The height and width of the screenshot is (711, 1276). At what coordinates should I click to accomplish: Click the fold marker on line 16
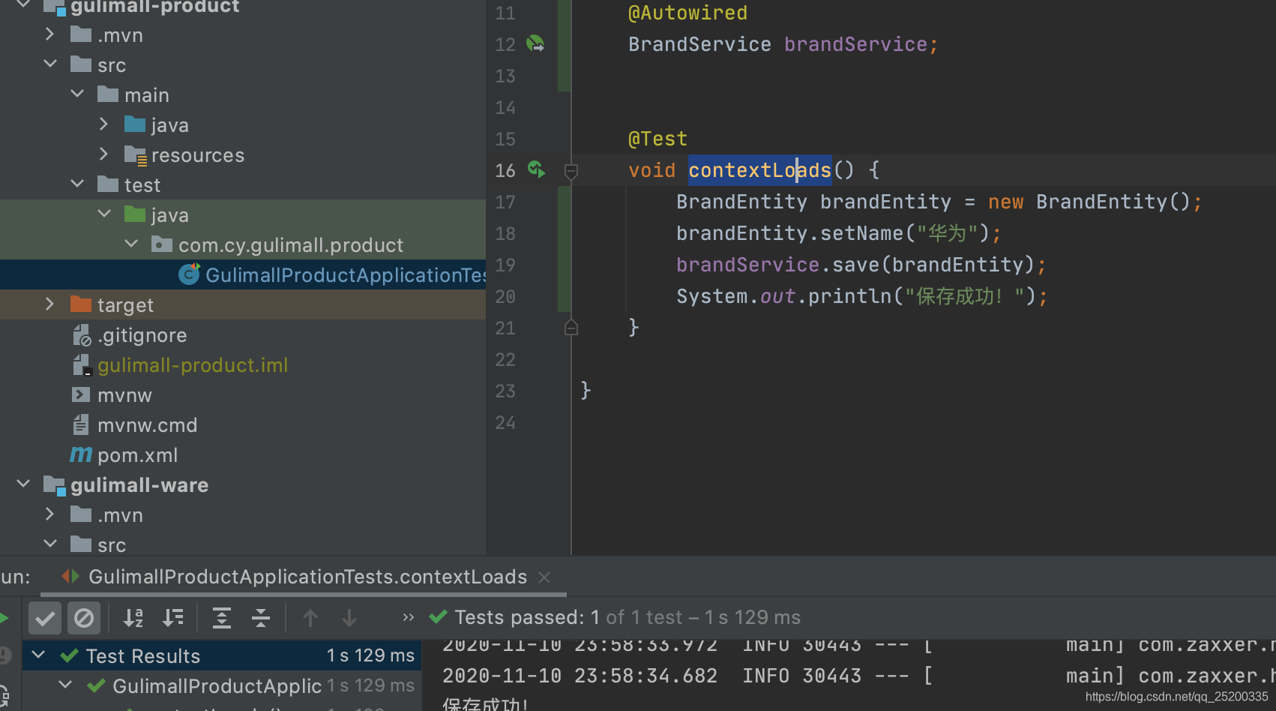pos(571,171)
